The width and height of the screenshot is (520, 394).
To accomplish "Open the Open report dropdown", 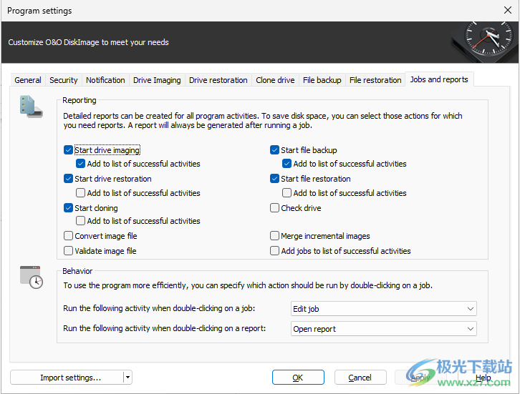I will [x=384, y=329].
